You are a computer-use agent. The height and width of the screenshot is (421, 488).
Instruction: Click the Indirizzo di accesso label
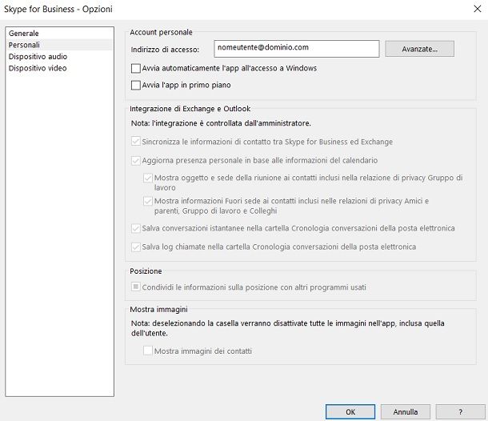coord(165,50)
